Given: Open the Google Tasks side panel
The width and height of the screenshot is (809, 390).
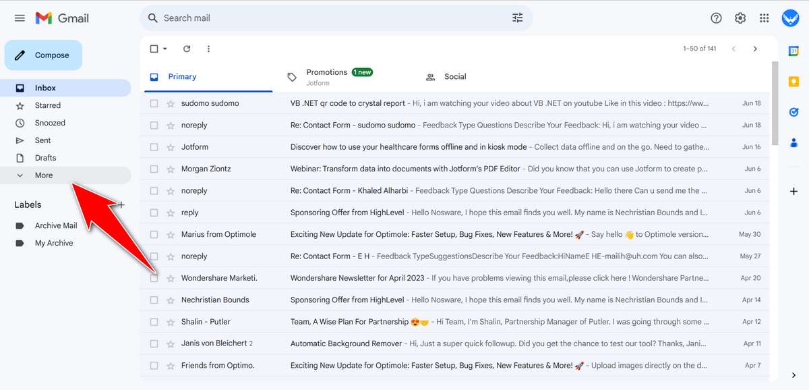Looking at the screenshot, I should tap(793, 112).
